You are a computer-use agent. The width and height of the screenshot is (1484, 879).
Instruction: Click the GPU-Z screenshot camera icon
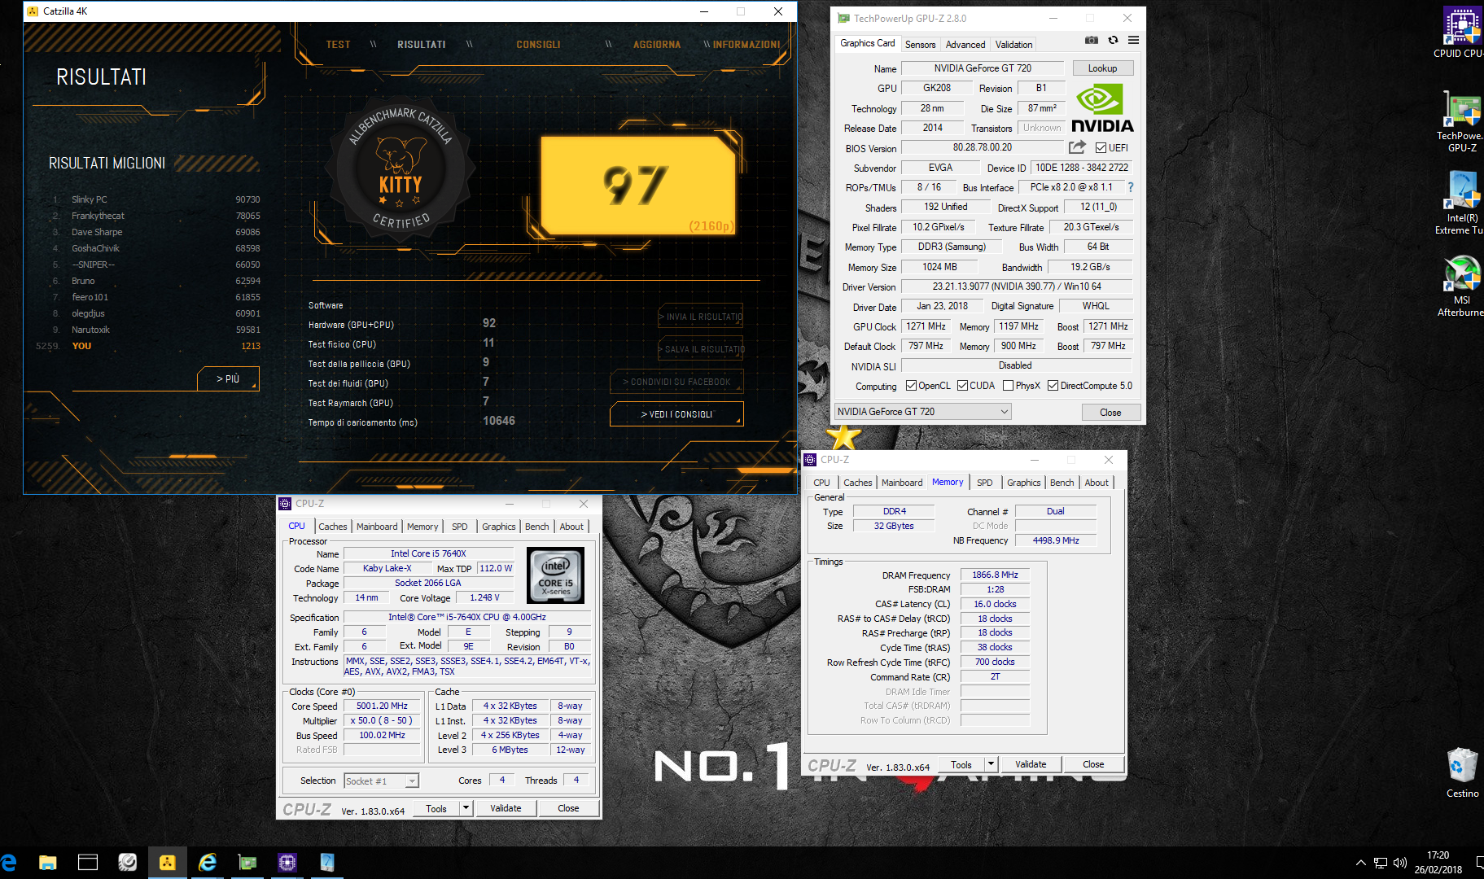(x=1092, y=40)
